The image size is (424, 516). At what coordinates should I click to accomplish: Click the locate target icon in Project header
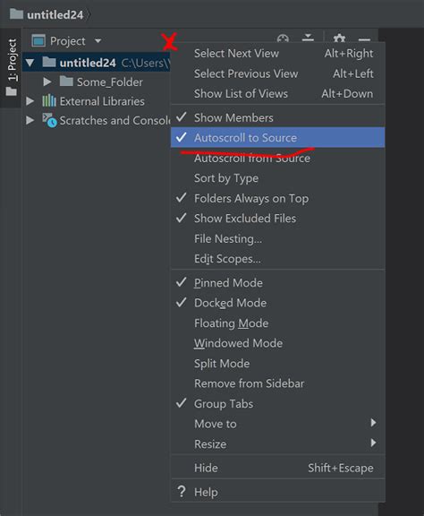(283, 39)
